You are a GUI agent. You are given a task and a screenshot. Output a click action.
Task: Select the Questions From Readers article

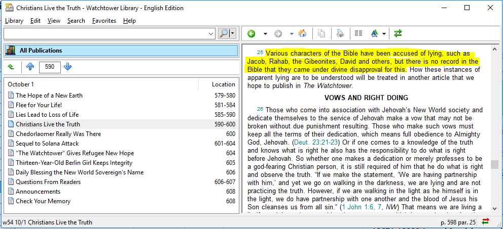click(48, 182)
